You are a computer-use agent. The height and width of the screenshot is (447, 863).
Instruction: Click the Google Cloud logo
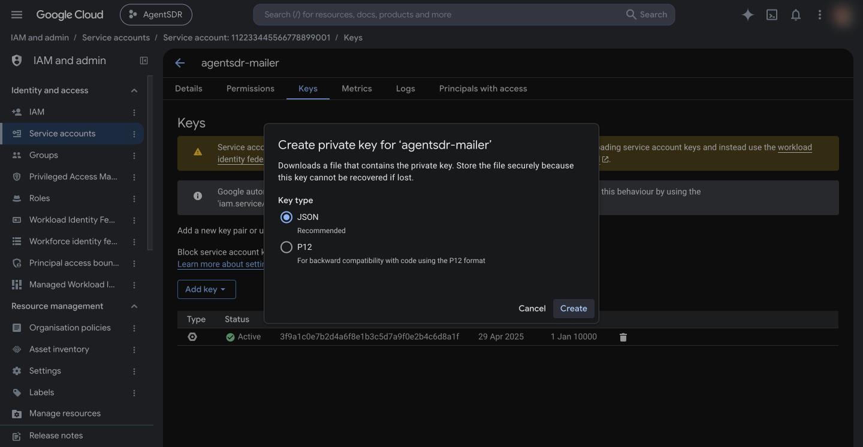pos(70,14)
